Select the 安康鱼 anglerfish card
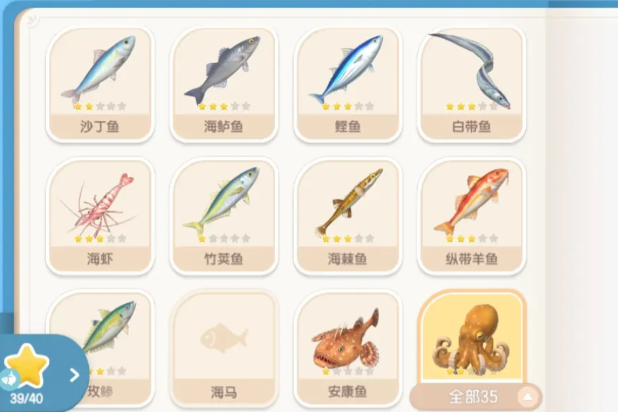The height and width of the screenshot is (412, 618). tap(348, 349)
